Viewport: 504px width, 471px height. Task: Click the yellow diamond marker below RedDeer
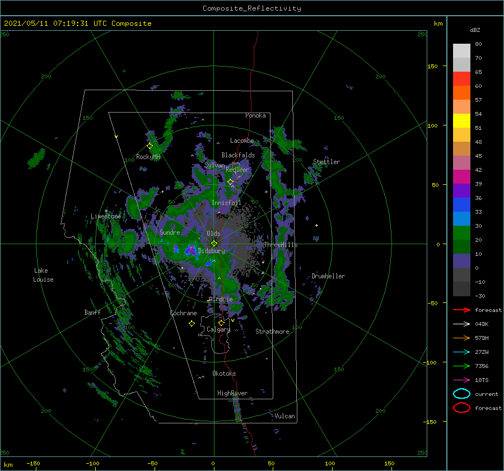[x=231, y=182]
